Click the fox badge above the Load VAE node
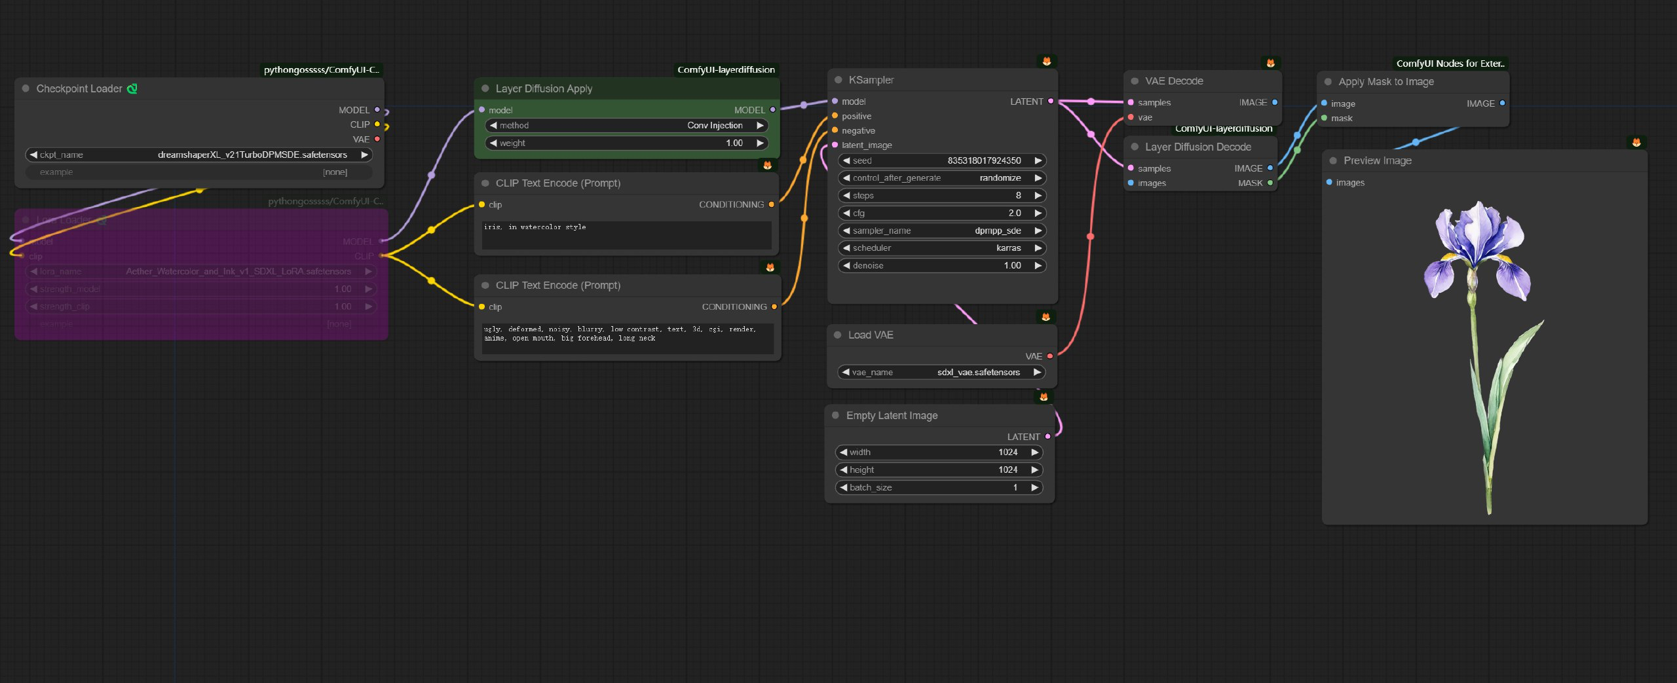 1046,317
